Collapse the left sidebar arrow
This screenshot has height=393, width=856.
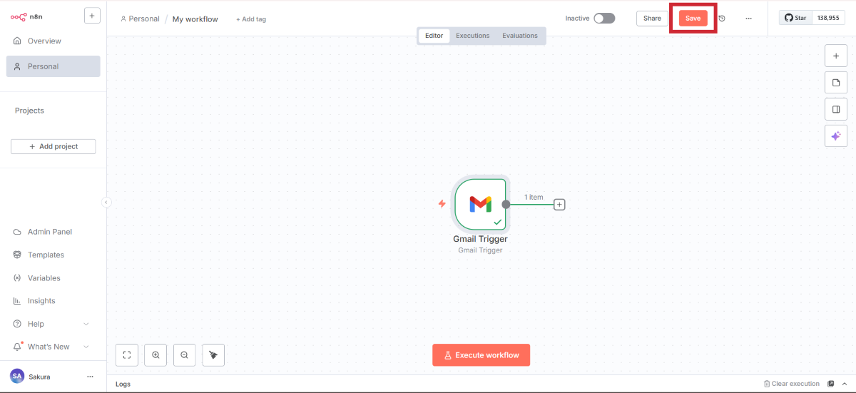pyautogui.click(x=106, y=203)
